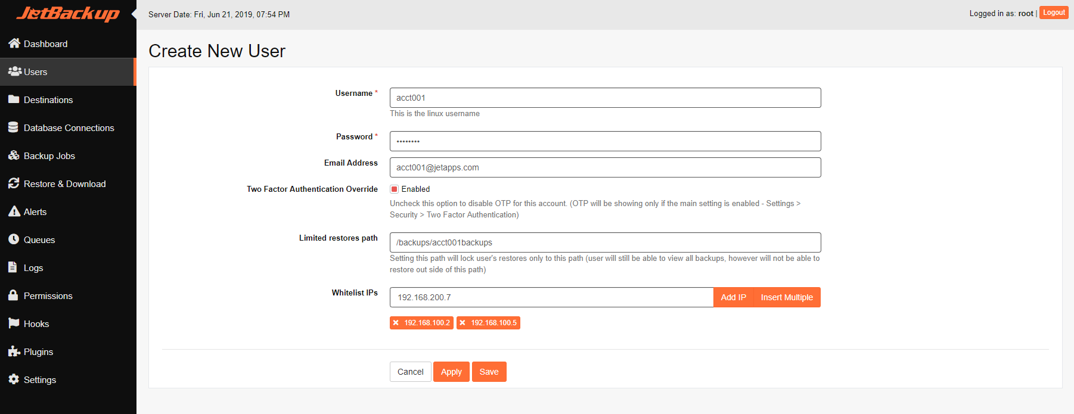Remove whitelisted IP 192.168.100.5

462,323
